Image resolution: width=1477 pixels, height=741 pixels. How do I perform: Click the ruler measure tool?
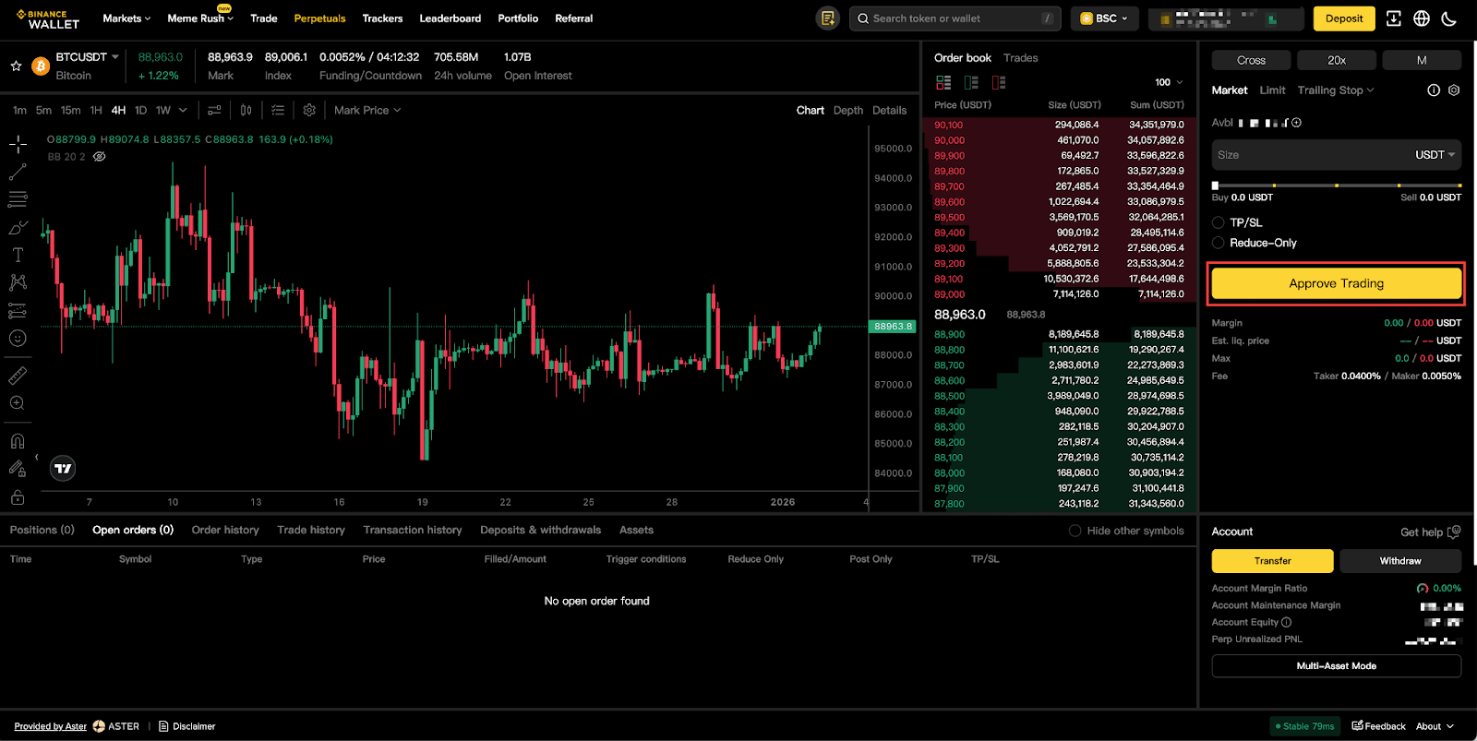tap(18, 376)
